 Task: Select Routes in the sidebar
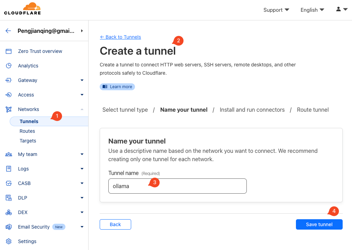click(27, 131)
